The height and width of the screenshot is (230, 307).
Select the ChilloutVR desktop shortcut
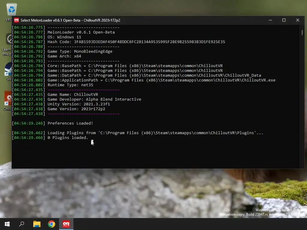pos(7,101)
